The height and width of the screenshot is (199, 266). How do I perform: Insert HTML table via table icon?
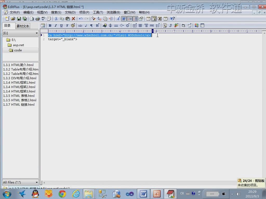tap(135, 26)
